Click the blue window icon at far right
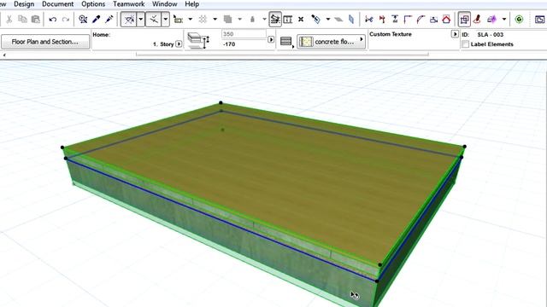Image resolution: width=547 pixels, height=307 pixels. click(x=540, y=20)
